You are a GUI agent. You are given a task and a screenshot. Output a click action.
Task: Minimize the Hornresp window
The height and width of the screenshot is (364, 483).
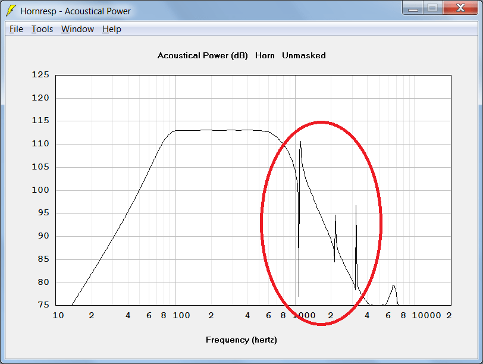click(413, 8)
